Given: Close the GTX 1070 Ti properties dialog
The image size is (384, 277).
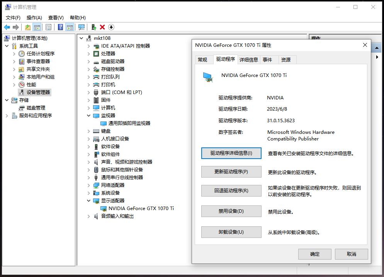Looking at the screenshot, I should [x=365, y=45].
